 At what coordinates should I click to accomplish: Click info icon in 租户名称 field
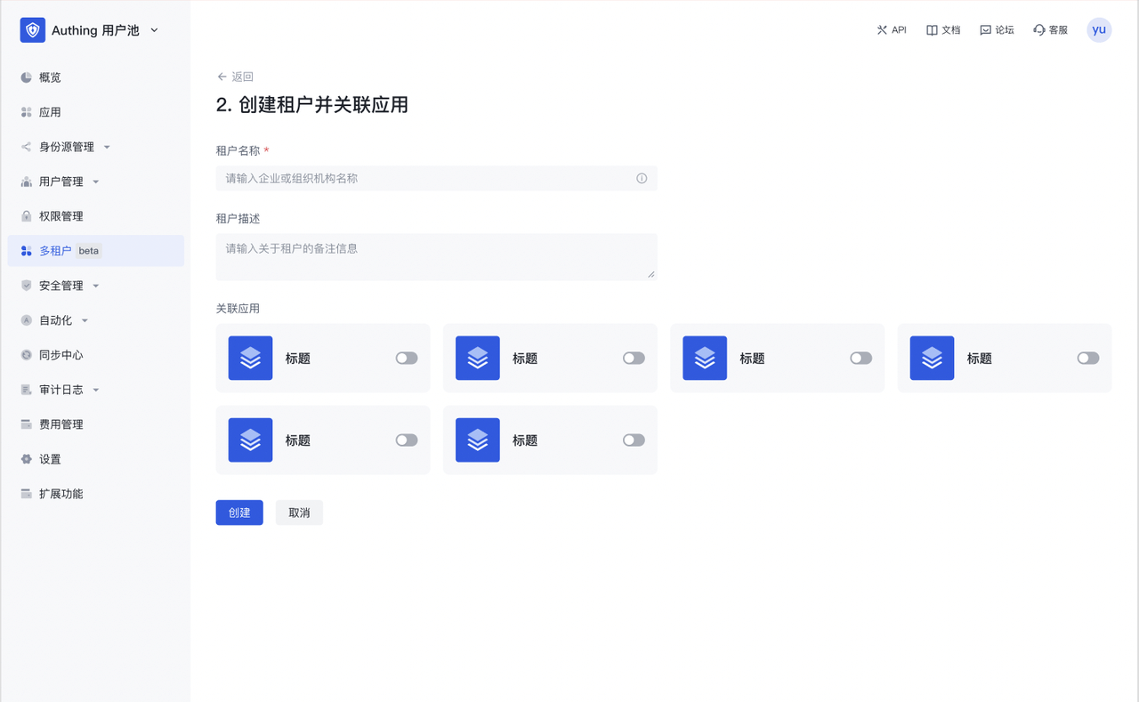(642, 179)
